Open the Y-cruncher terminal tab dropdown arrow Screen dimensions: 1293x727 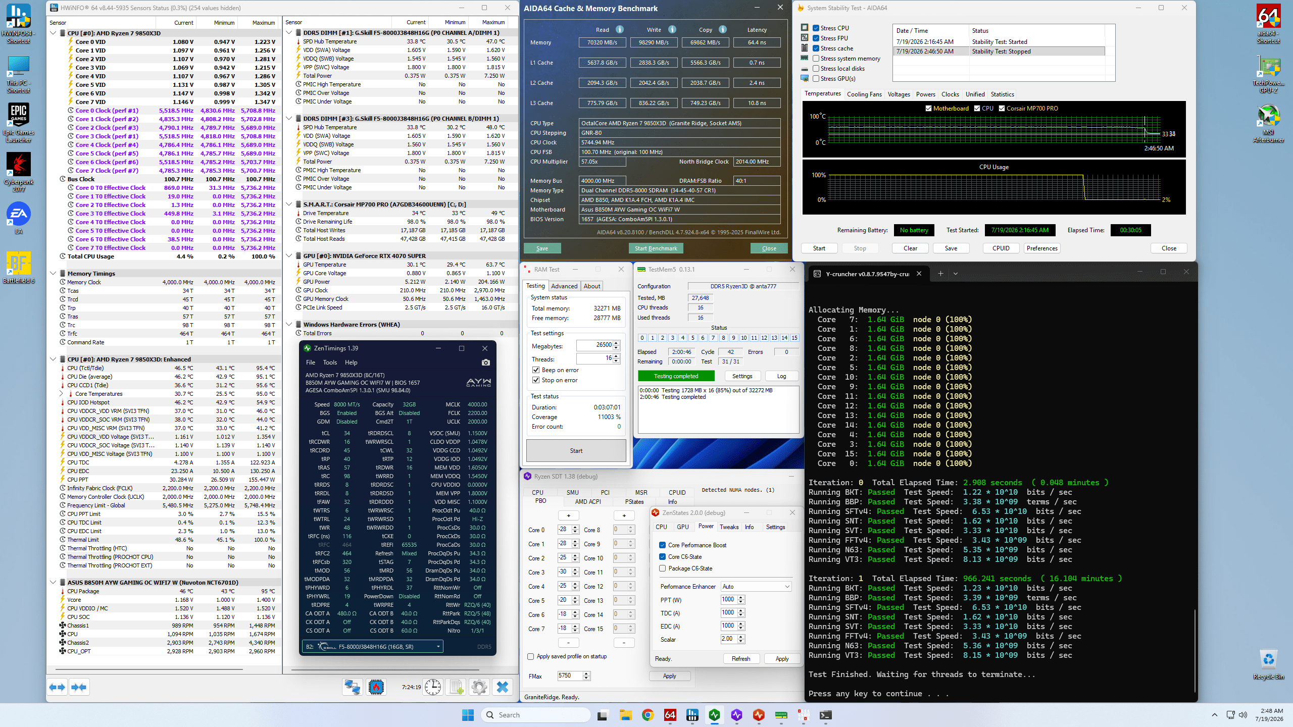tap(956, 274)
